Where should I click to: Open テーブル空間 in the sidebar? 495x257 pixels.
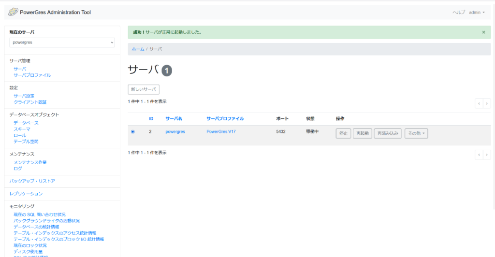26,142
